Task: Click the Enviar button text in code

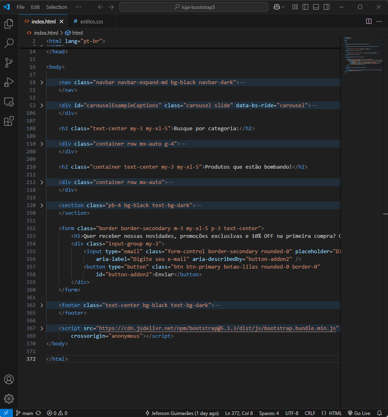Action: (164, 275)
